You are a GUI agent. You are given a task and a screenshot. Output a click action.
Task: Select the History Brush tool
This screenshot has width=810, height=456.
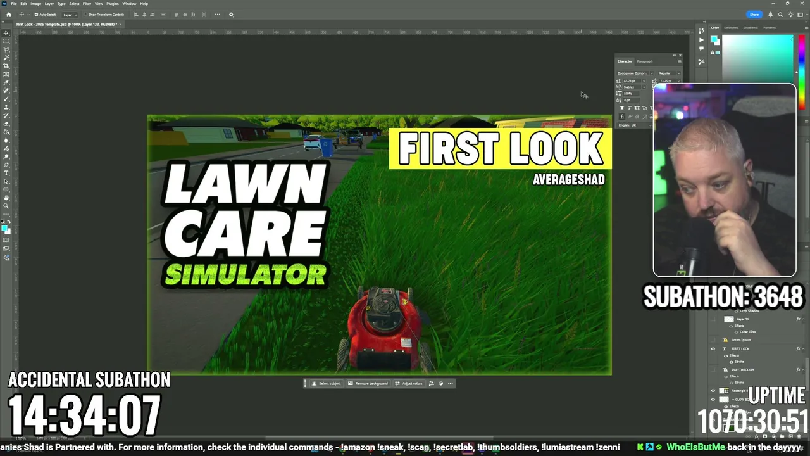pyautogui.click(x=6, y=115)
